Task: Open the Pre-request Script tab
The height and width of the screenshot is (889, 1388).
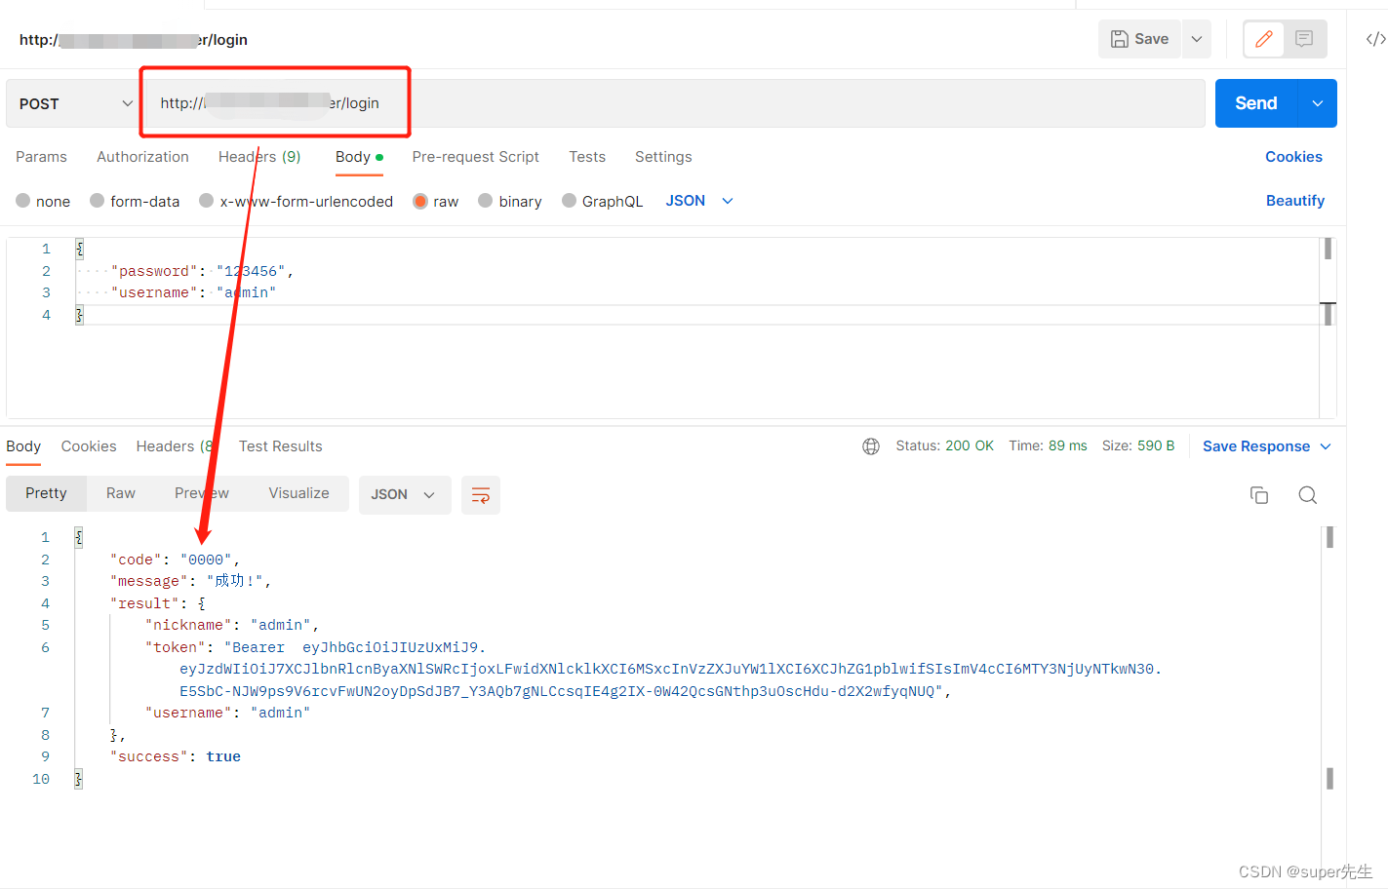Action: 475,157
